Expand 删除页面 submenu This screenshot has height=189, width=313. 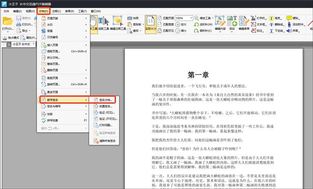pos(64,70)
